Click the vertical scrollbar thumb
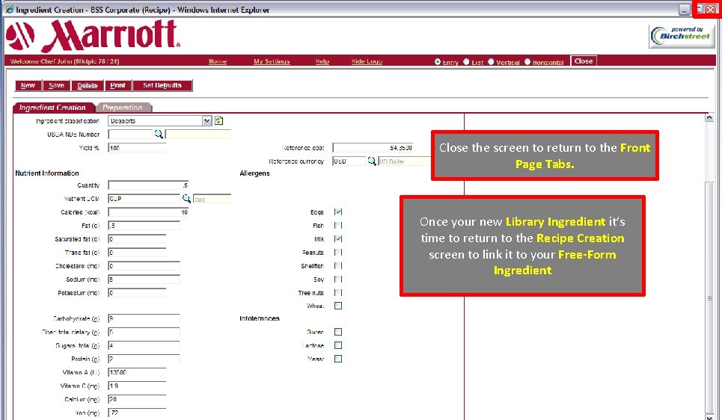722x420 pixels. pyautogui.click(x=709, y=298)
